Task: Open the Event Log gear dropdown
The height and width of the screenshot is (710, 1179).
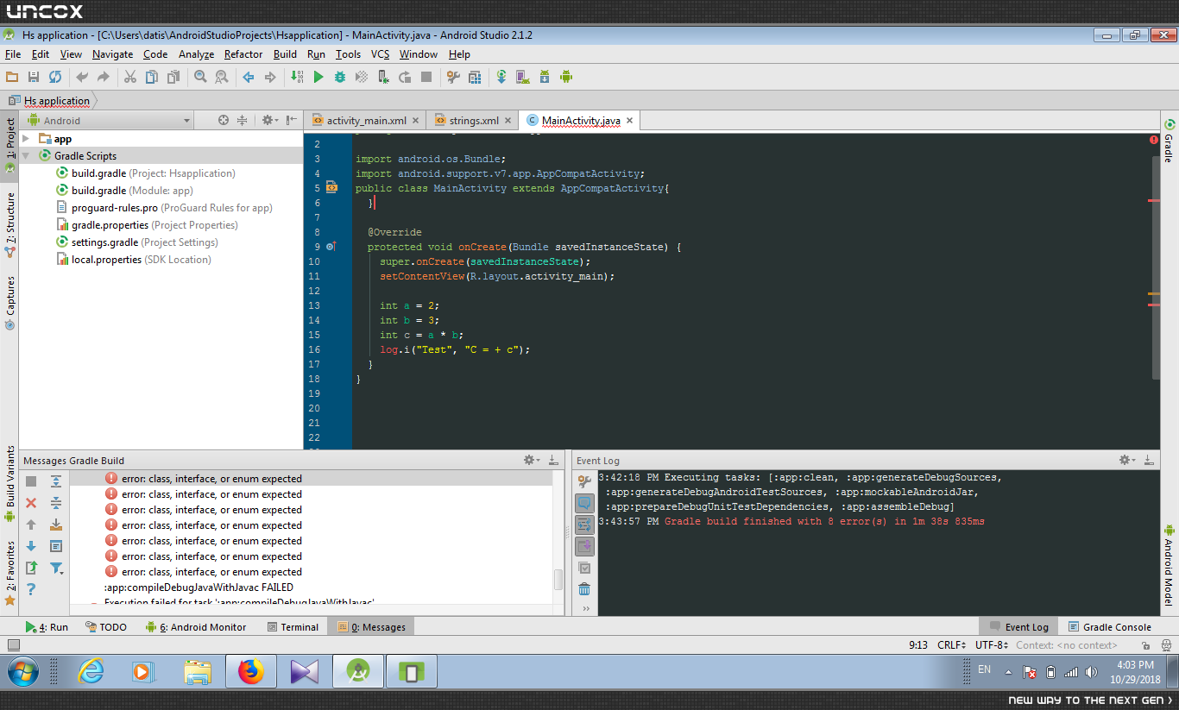Action: tap(1127, 461)
